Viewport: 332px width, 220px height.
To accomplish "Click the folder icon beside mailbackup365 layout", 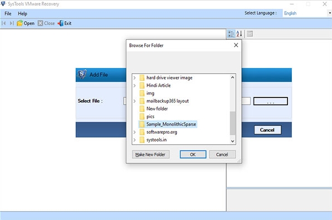I will point(142,101).
